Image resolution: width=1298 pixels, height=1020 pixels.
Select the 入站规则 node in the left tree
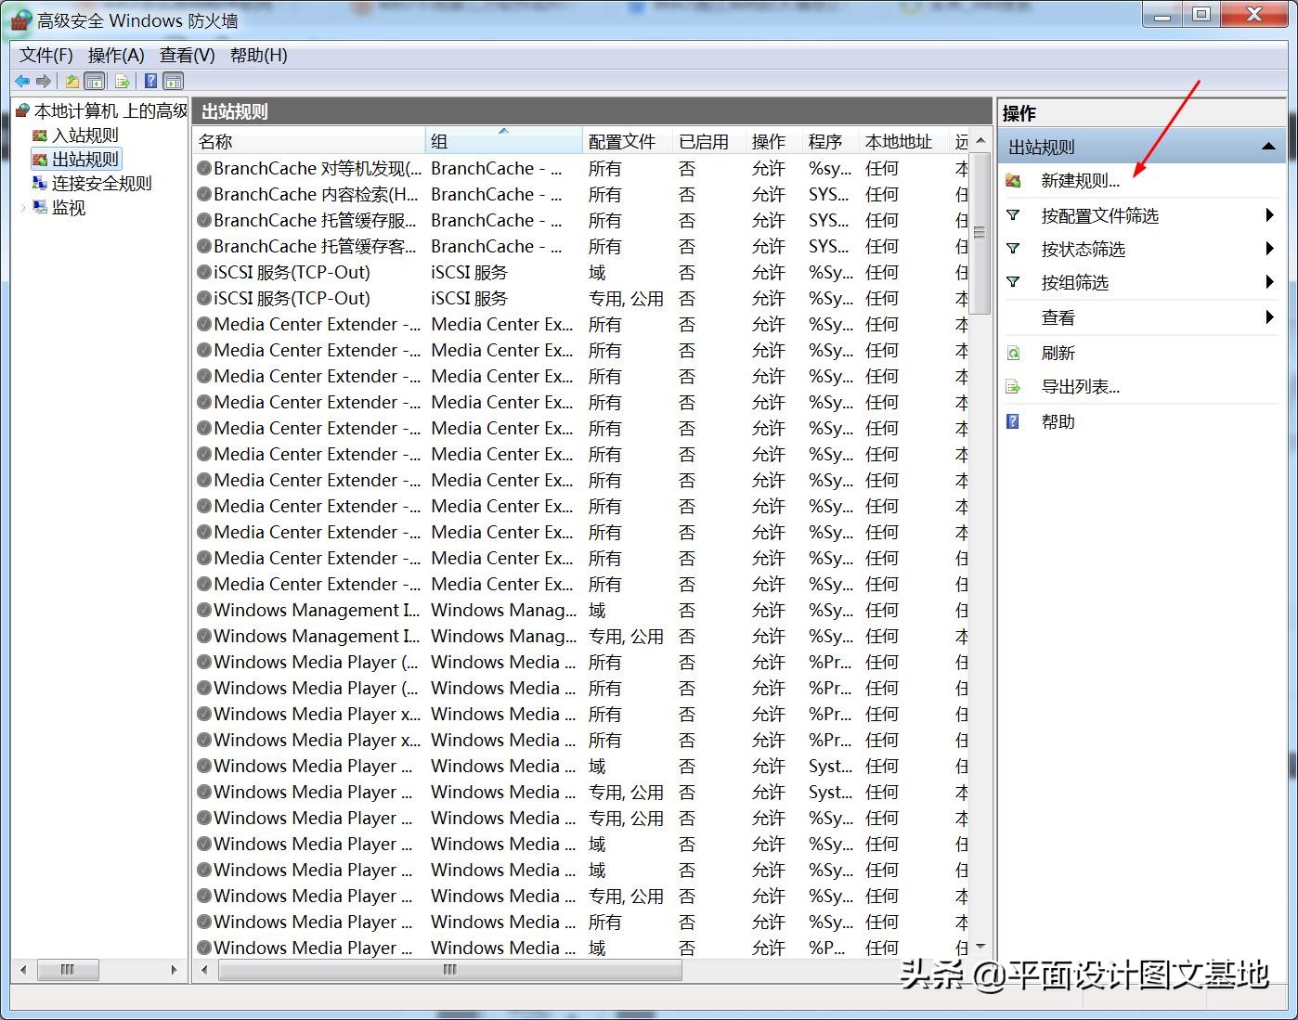click(84, 135)
